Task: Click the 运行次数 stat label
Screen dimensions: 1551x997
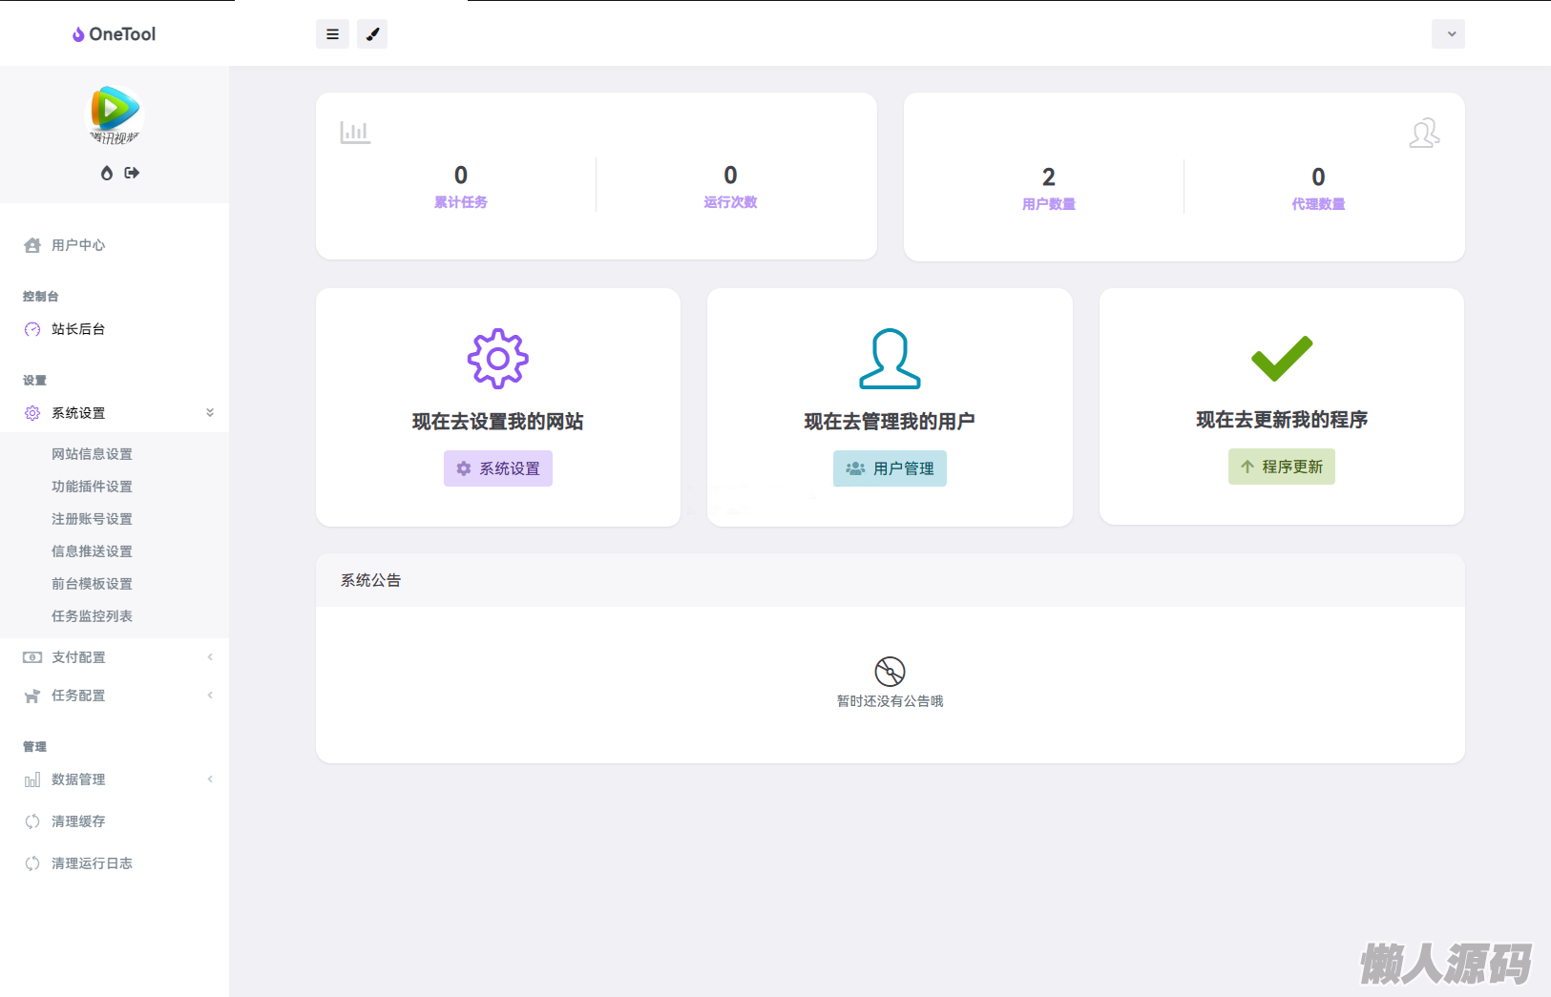Action: pos(730,202)
